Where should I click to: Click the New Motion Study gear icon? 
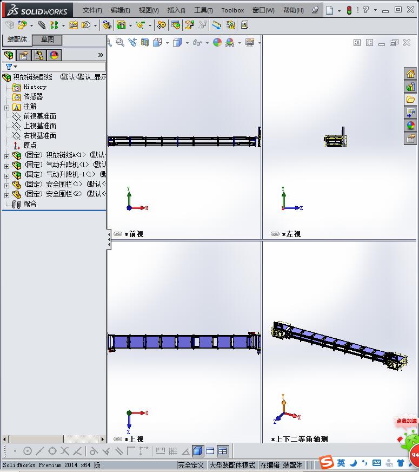click(x=162, y=25)
